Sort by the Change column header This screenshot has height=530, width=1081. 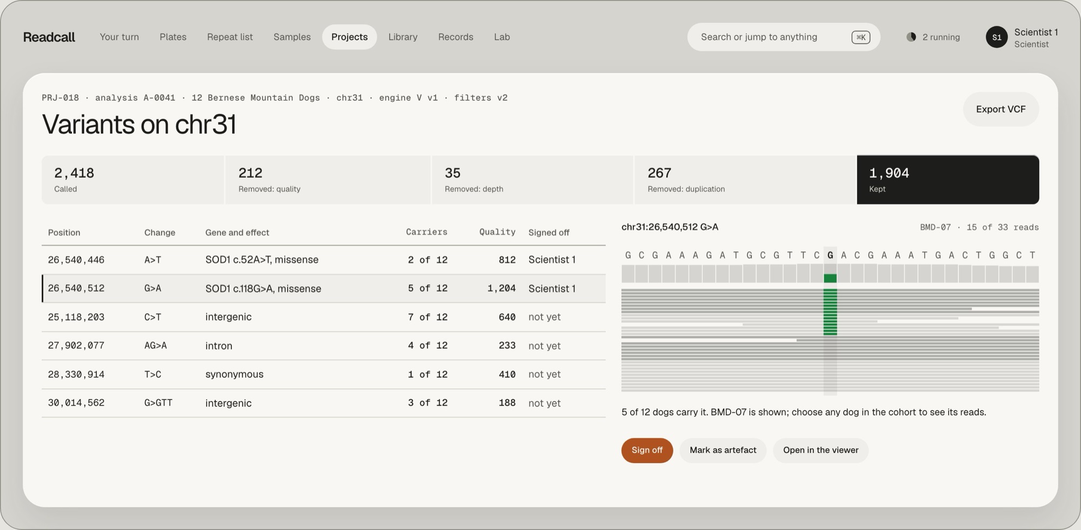[x=159, y=232]
